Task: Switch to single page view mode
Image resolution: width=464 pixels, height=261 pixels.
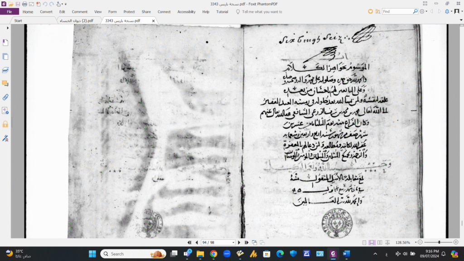Action: click(364, 242)
